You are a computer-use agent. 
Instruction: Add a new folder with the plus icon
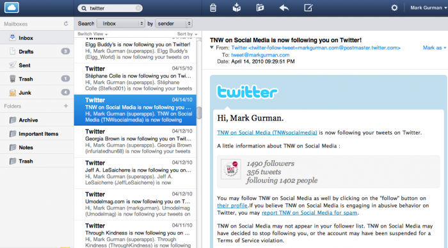tap(66, 106)
